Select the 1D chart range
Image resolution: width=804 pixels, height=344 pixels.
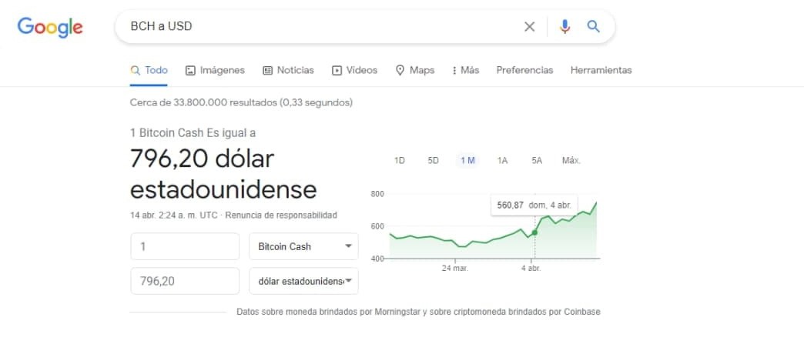coord(400,161)
